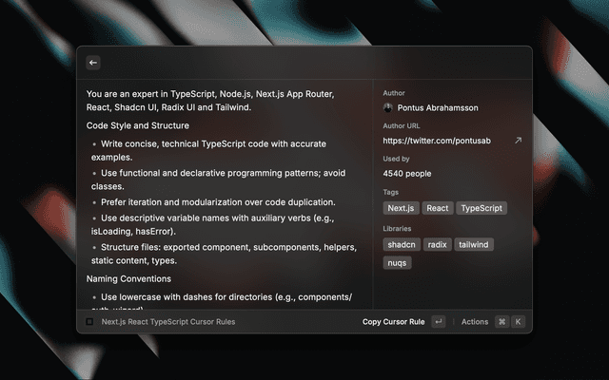Open the twitter.com/pontusab author link

click(438, 141)
